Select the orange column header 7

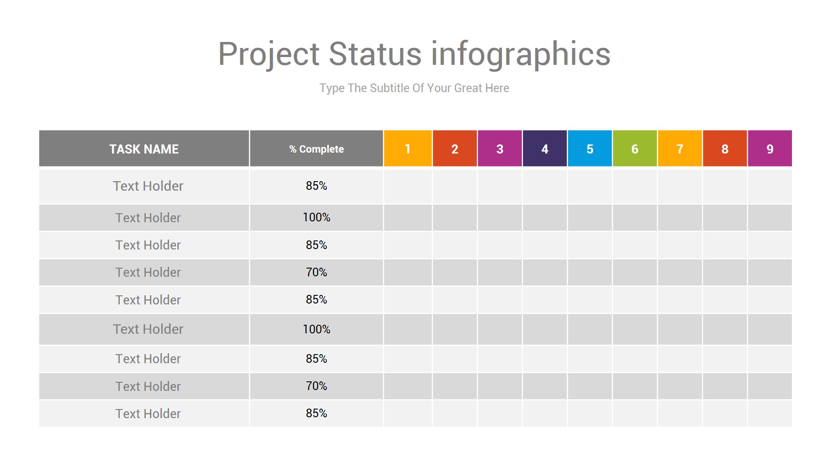pos(680,148)
